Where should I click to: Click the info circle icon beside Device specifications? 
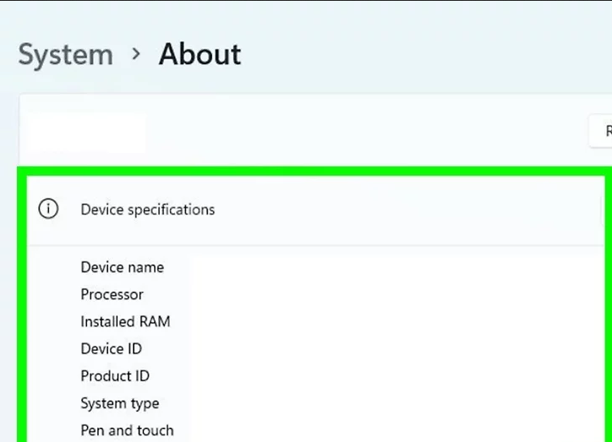[x=48, y=209]
